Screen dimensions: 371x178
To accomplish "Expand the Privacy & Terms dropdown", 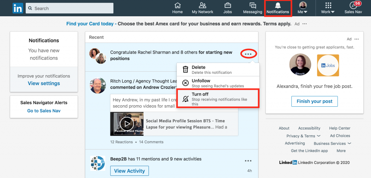I will tap(304, 136).
